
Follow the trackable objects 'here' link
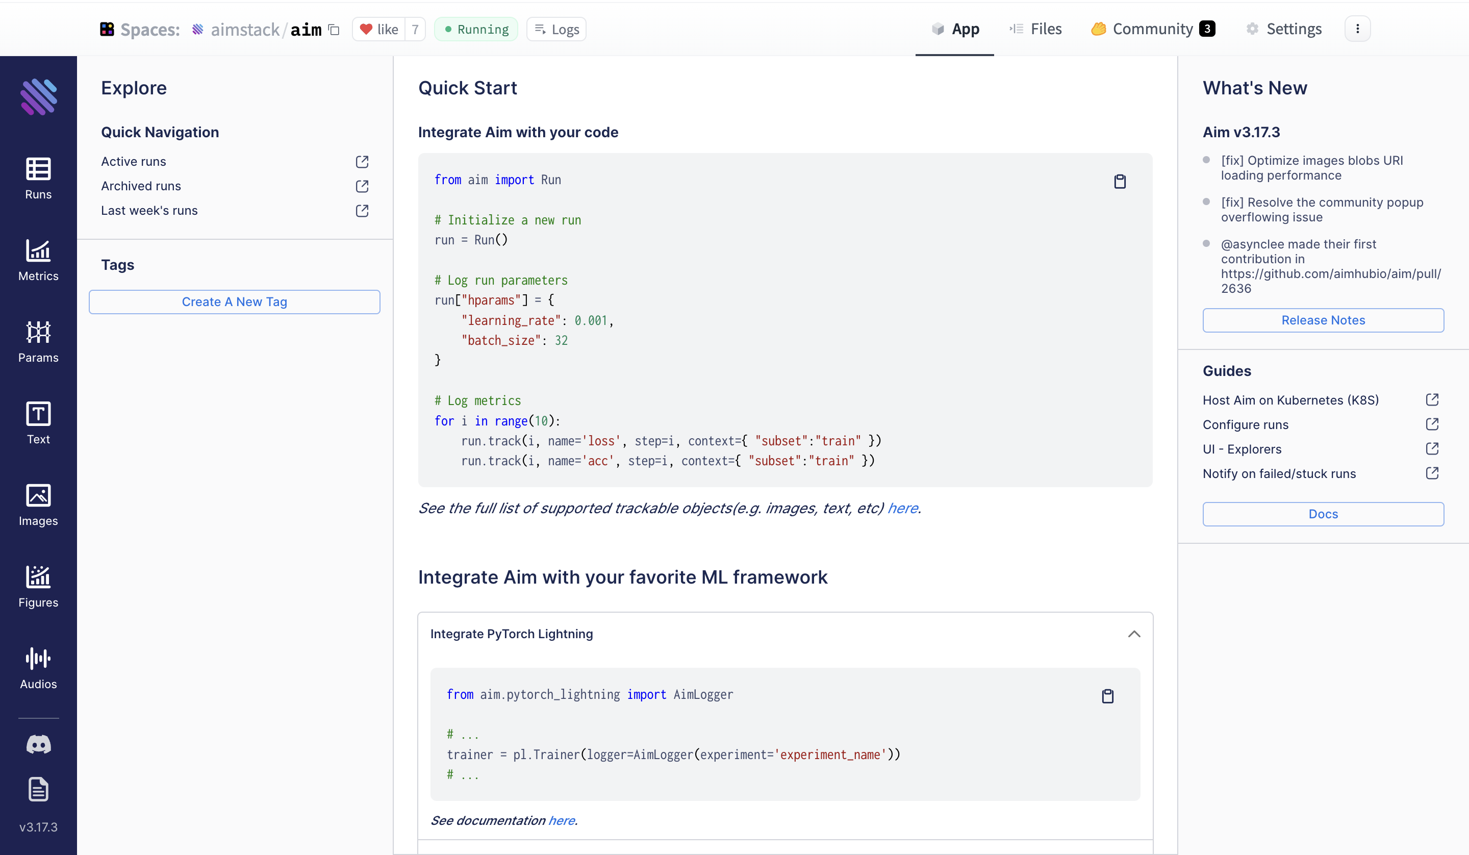[902, 508]
